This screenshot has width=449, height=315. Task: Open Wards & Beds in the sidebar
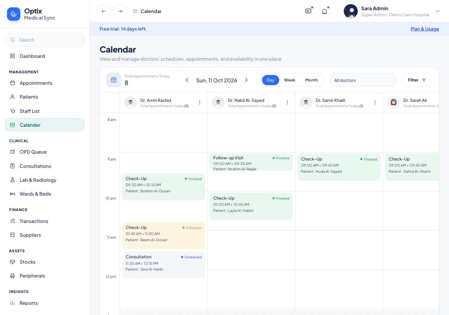pos(44,194)
